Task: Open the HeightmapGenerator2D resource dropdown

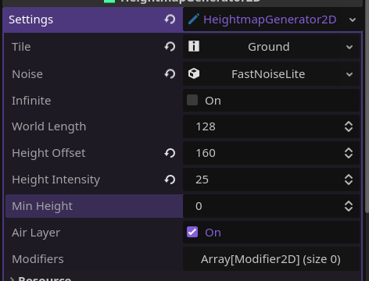Action: tap(353, 20)
